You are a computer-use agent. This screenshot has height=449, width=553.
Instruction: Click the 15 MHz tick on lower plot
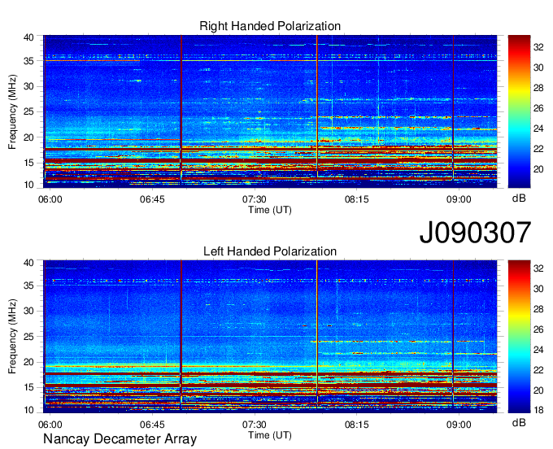[x=29, y=388]
